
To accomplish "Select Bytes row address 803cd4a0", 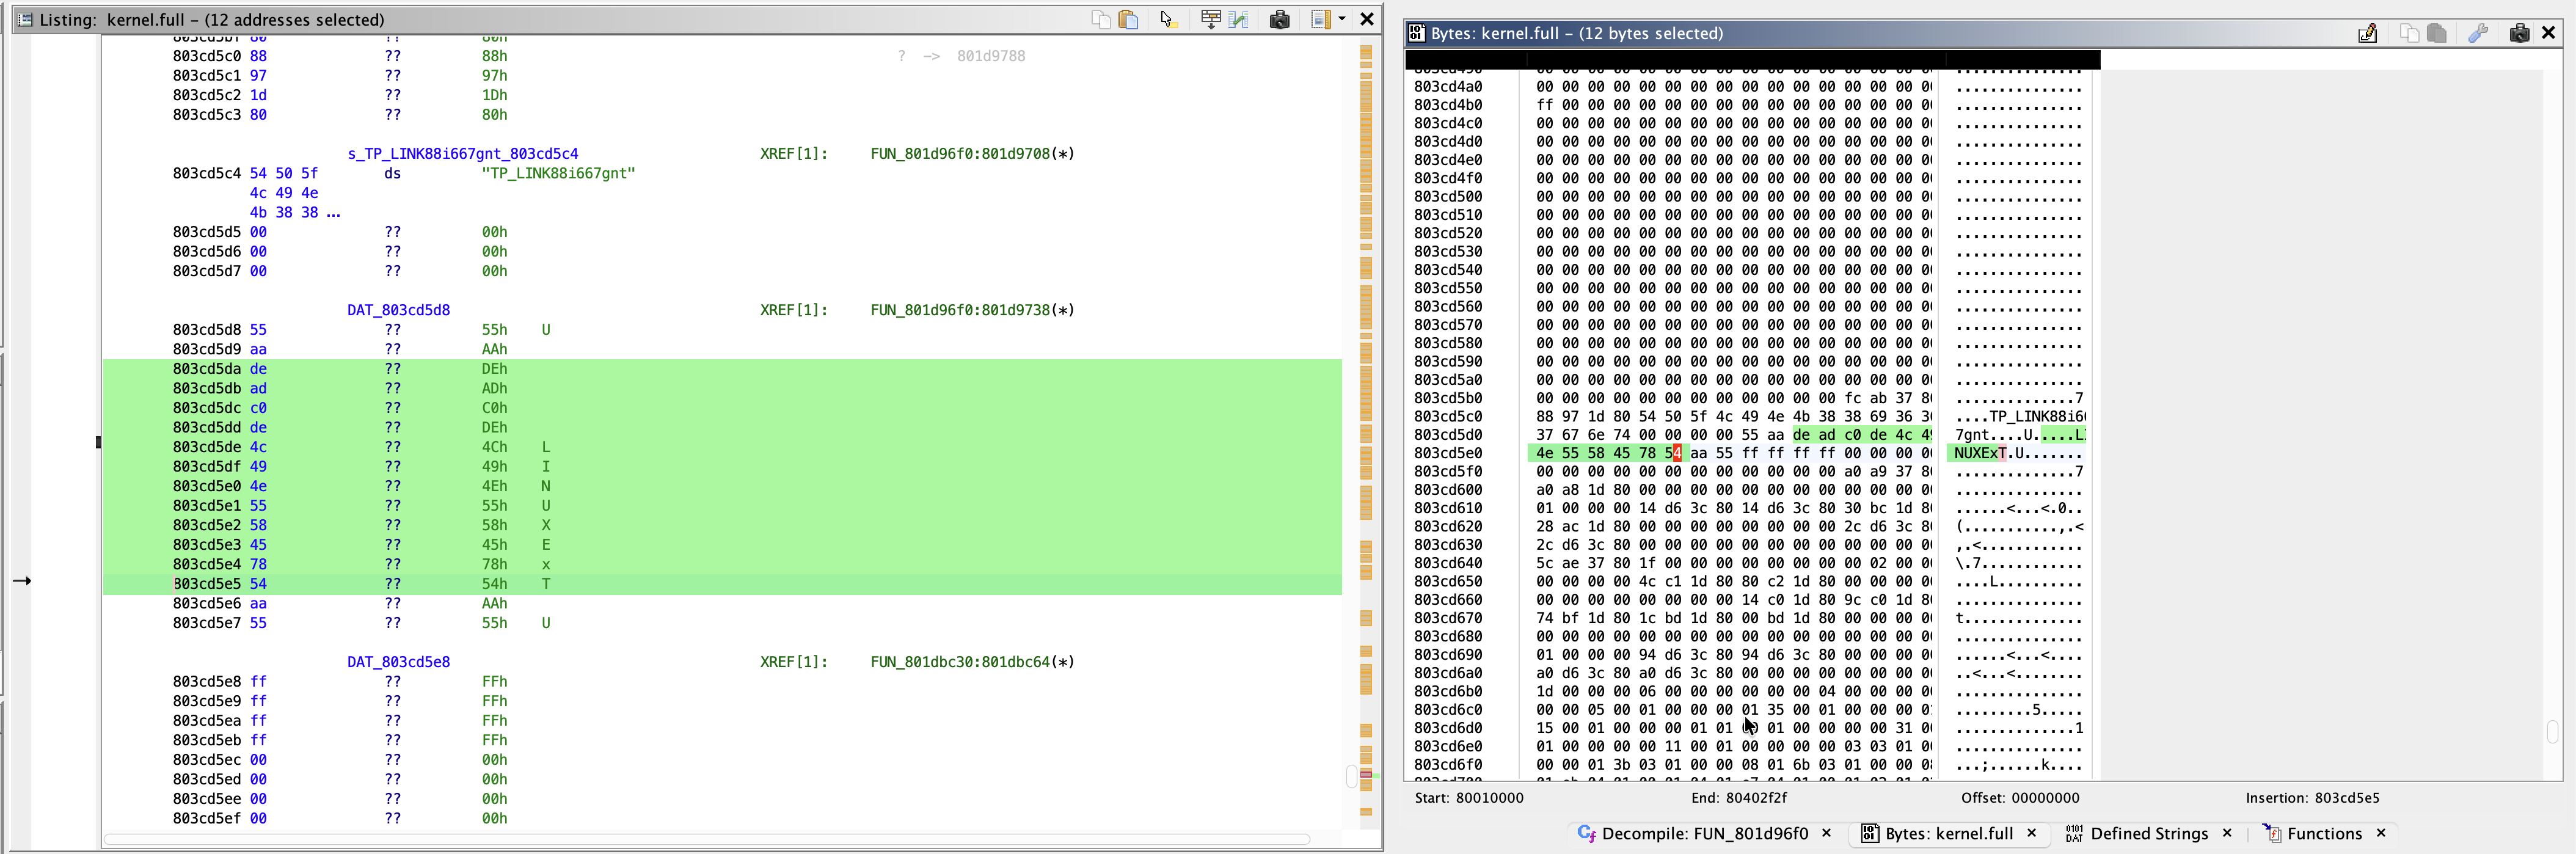I will (1448, 86).
